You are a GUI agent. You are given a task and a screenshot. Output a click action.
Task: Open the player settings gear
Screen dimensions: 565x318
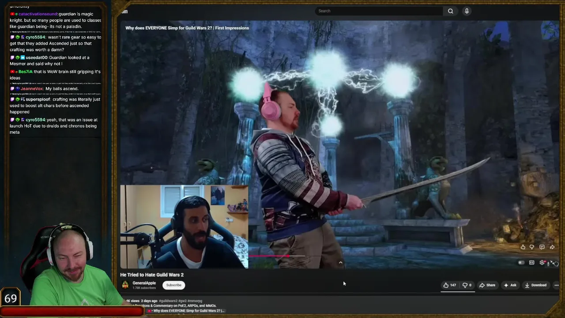[x=542, y=263]
